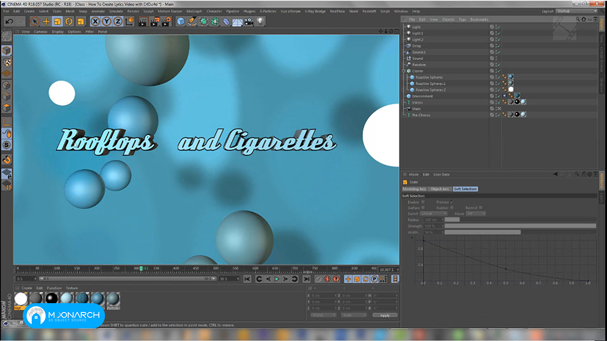
Task: Go to end of timeline
Action: click(x=307, y=278)
